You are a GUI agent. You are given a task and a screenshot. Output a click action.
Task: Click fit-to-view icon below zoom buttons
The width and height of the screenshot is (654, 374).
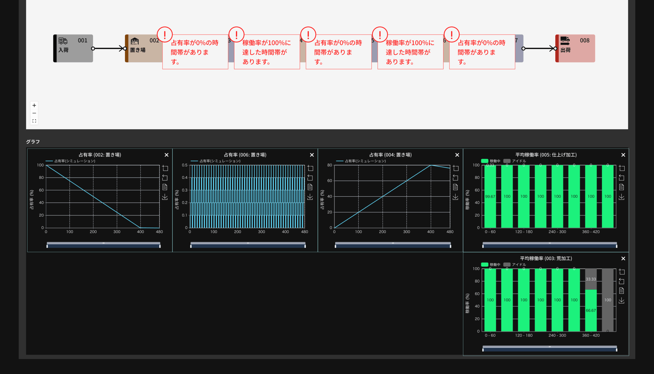coord(34,121)
